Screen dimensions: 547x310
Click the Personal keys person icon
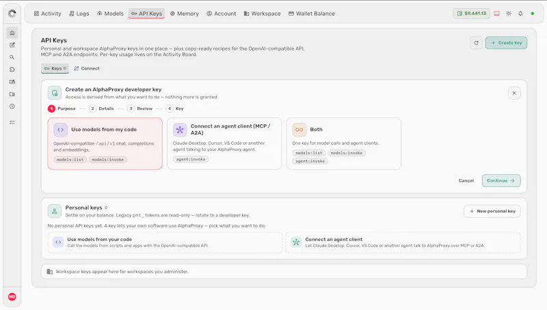pyautogui.click(x=55, y=211)
